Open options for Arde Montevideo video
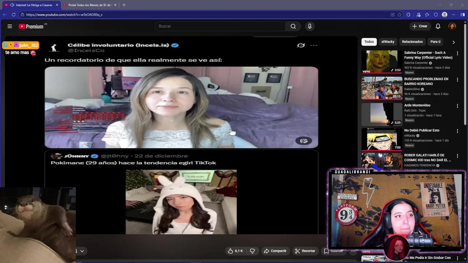This screenshot has height=263, width=468. pos(457,106)
